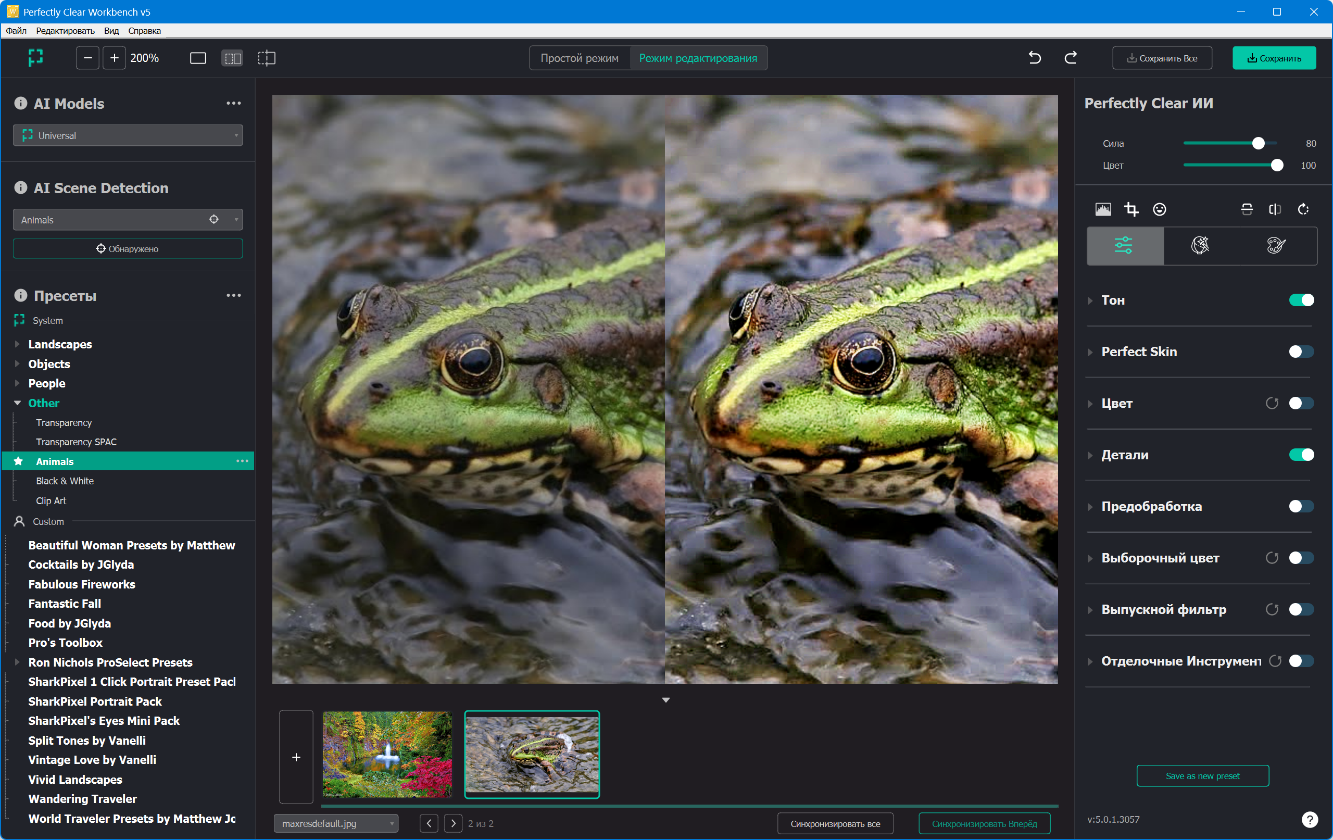Enable the Perfect Skin toggle
The width and height of the screenshot is (1333, 840).
tap(1301, 352)
